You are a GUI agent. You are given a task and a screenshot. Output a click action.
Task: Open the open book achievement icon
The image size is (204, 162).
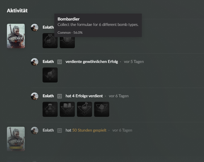[x=67, y=109]
